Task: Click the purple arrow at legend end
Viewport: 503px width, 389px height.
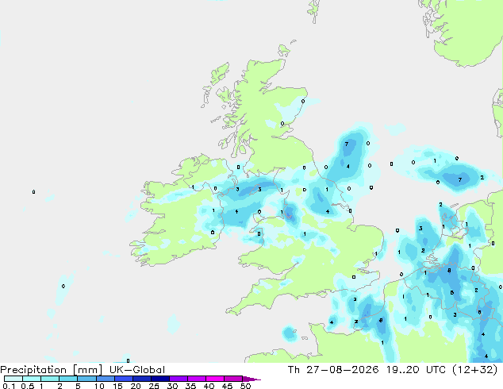Action: point(251,379)
